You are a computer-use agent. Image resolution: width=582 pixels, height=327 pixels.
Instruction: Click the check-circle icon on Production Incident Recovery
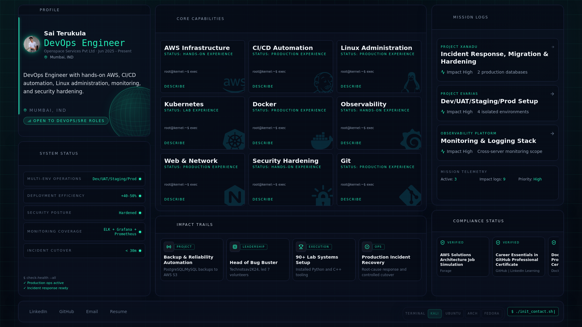367,247
